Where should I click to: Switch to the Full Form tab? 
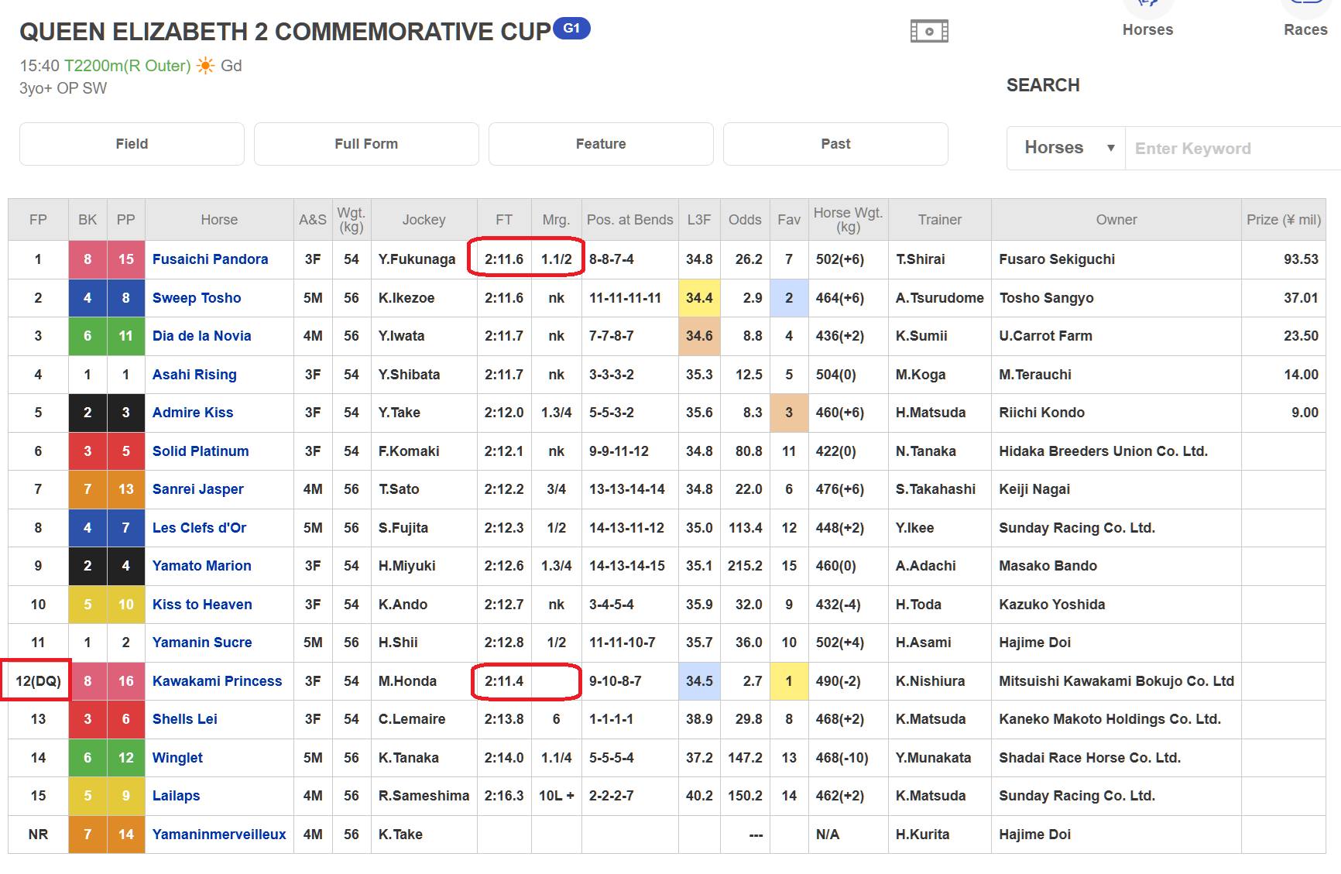[366, 144]
